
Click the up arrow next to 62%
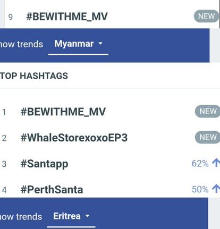216,163
